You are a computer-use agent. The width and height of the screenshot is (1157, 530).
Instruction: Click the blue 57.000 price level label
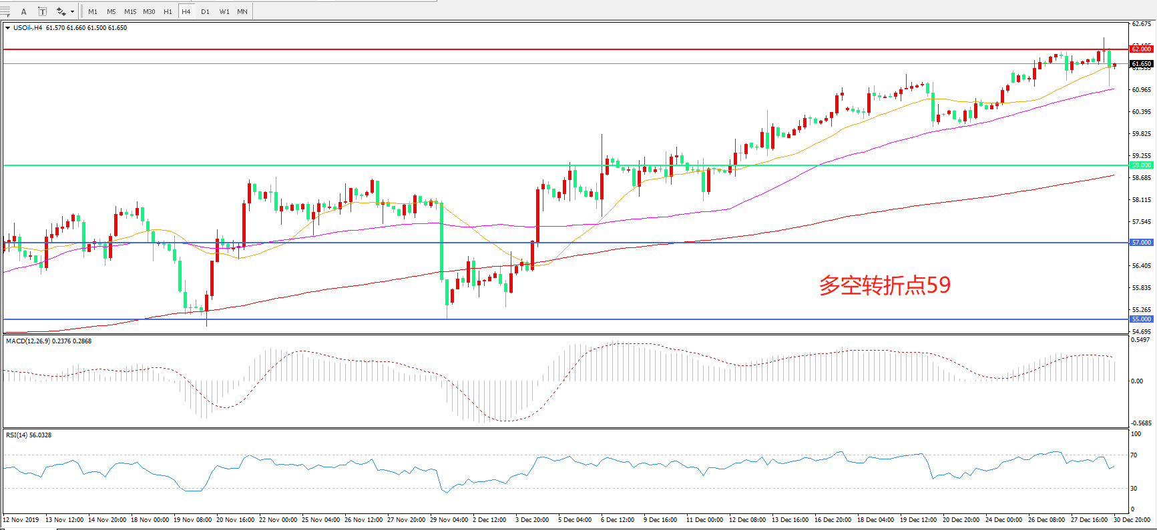1141,243
